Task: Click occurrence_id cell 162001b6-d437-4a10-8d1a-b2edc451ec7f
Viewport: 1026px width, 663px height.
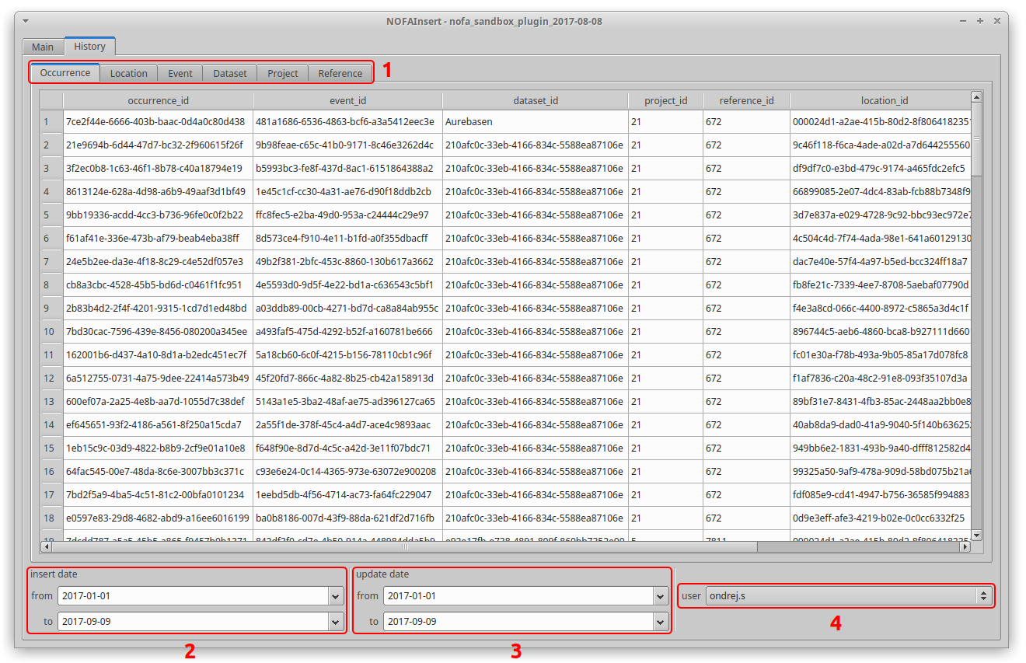Action: click(159, 354)
